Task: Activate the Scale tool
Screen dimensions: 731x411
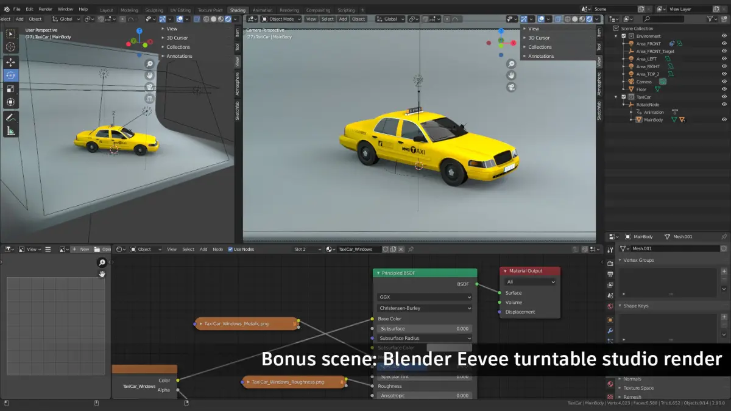Action: (x=10, y=89)
